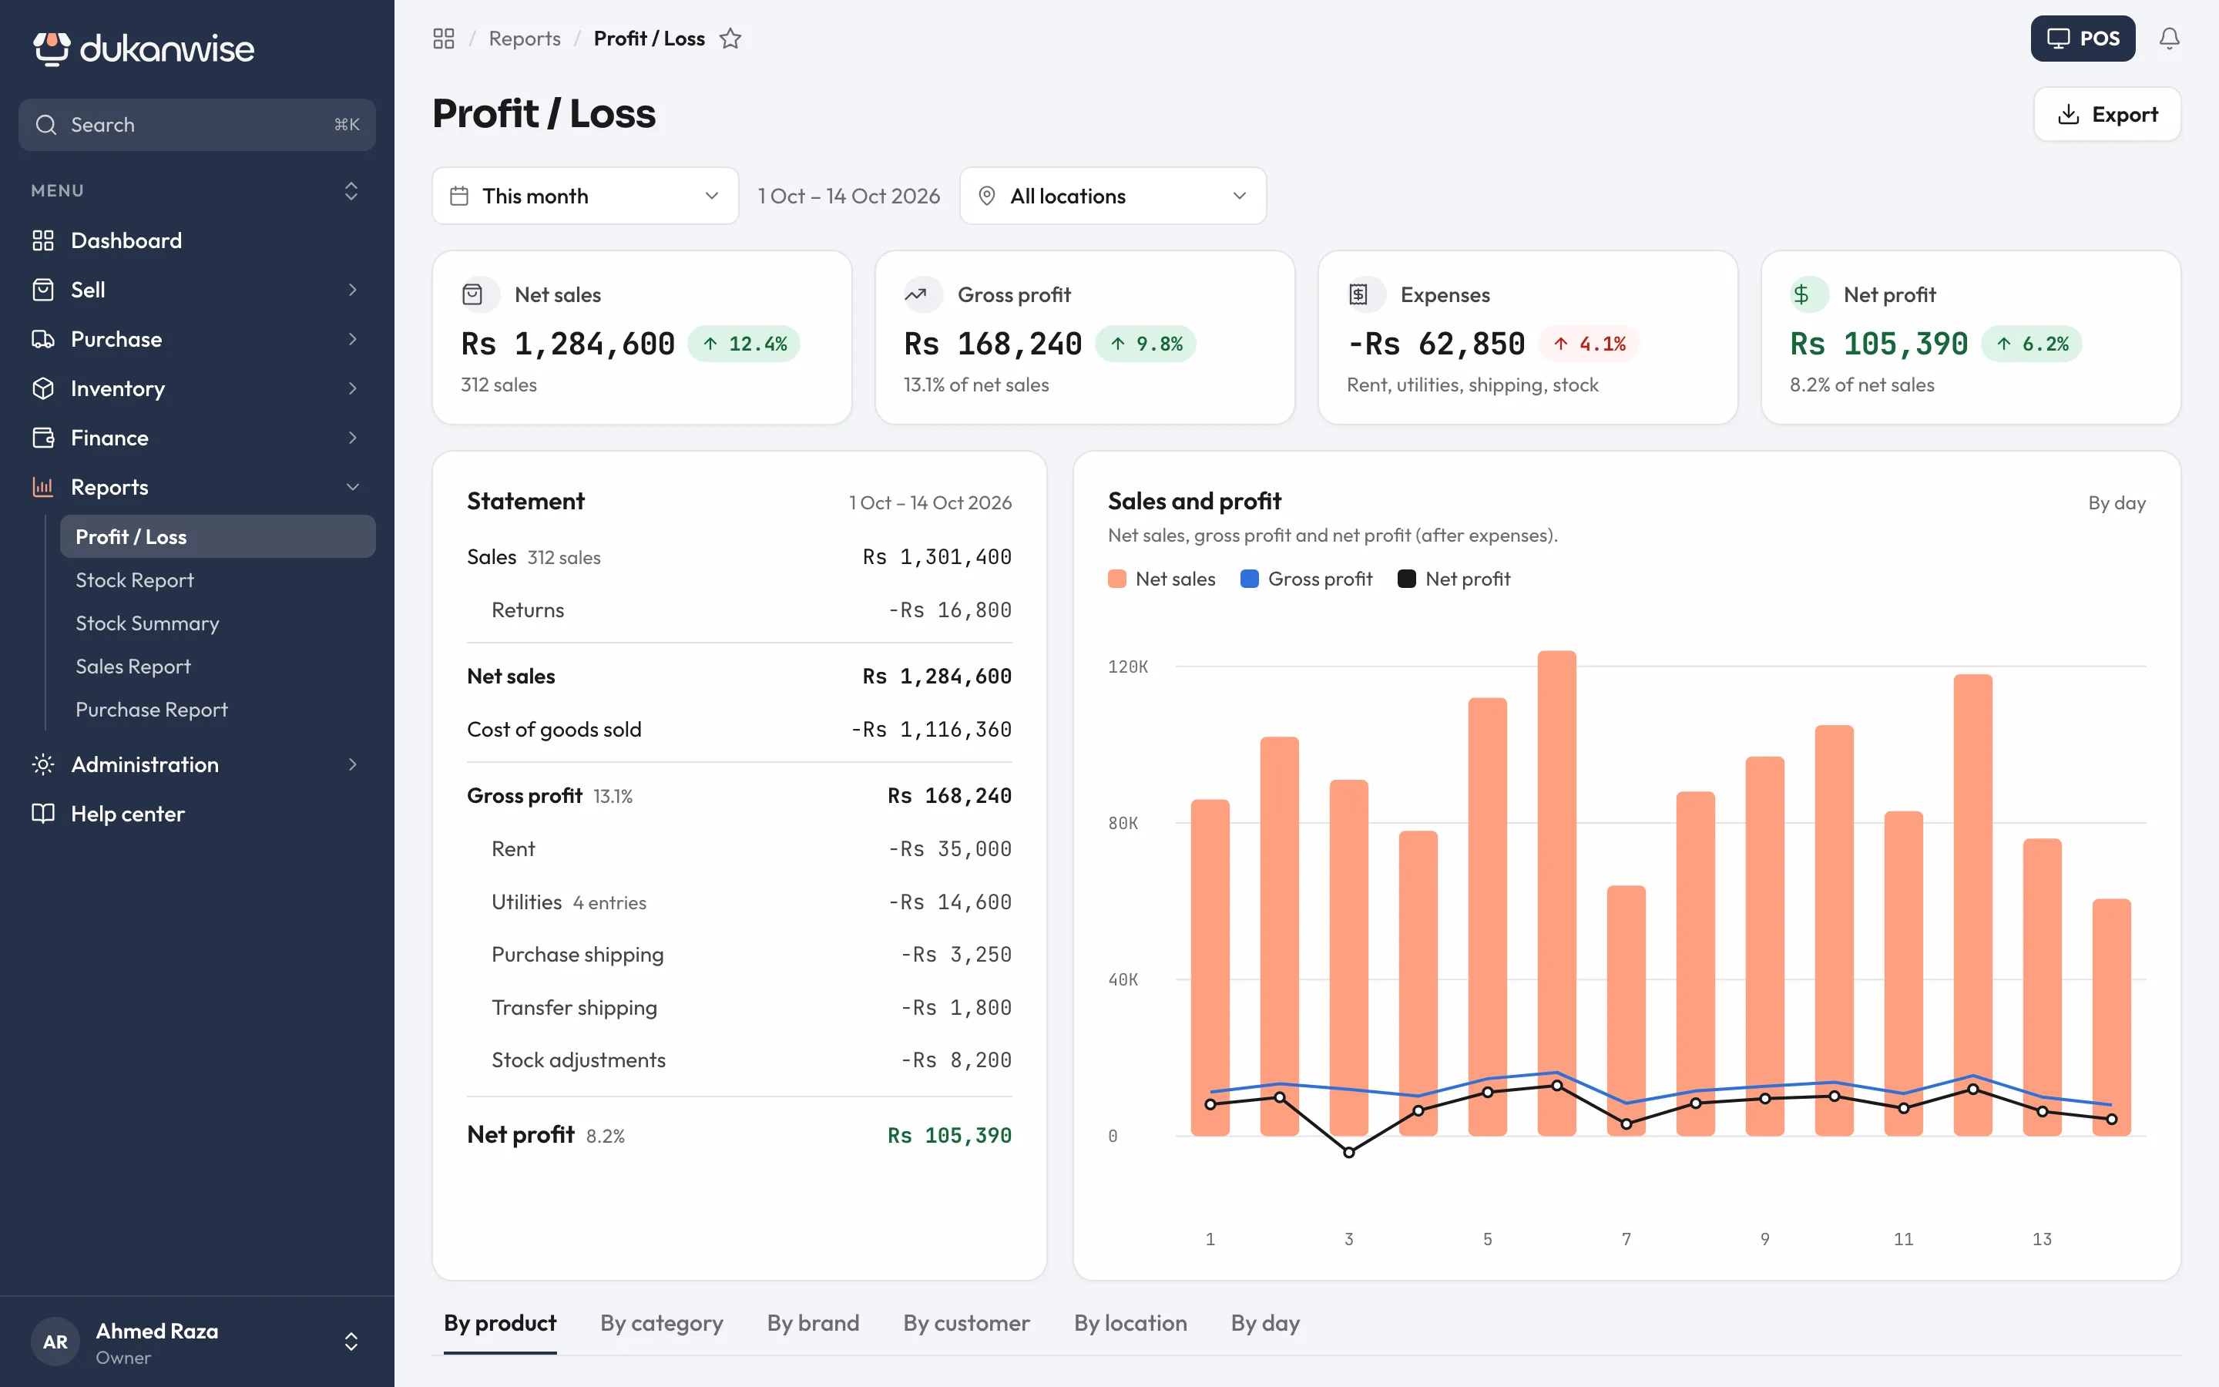Screen dimensions: 2219x1387
Task: Click the Sell shopping bag icon
Action: [x=43, y=290]
